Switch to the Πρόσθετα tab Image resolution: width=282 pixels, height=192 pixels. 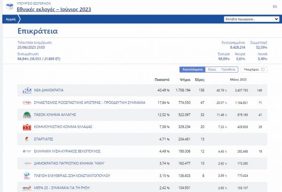point(228,69)
